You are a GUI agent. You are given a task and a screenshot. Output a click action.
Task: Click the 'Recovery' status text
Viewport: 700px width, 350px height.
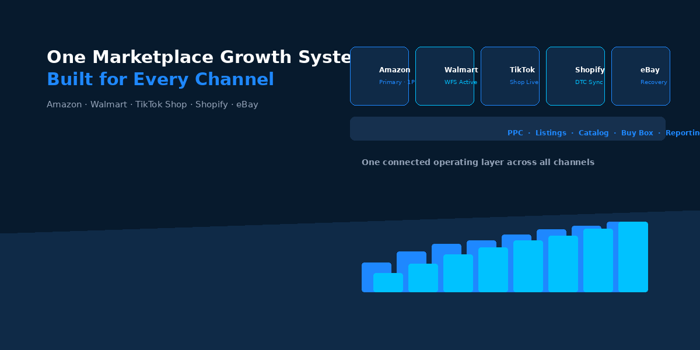tap(654, 82)
